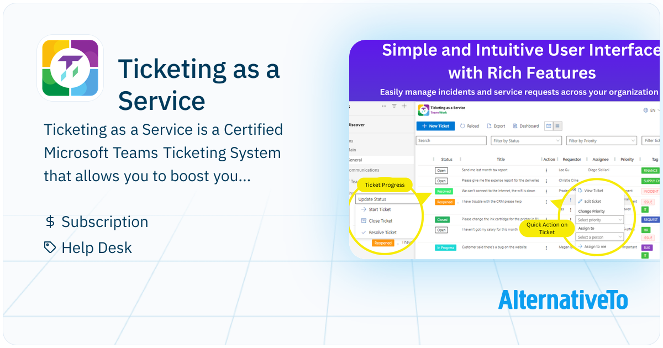
Task: Click the green Closed status badge
Action: tap(442, 219)
